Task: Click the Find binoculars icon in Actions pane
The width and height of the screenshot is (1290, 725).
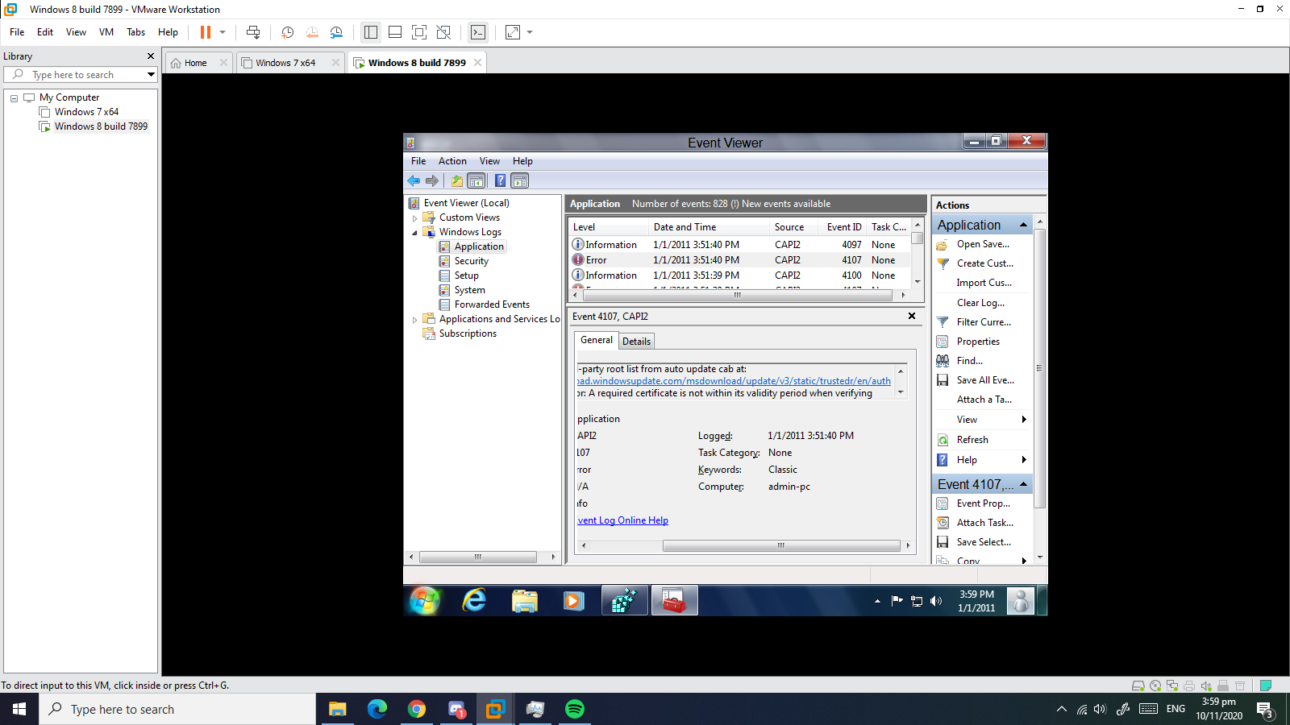Action: pos(943,361)
